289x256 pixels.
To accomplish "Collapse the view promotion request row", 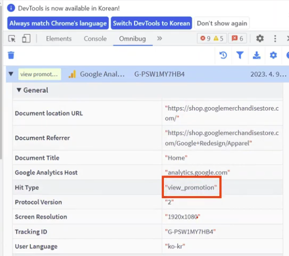I will pyautogui.click(x=11, y=74).
